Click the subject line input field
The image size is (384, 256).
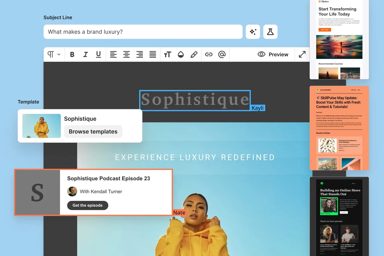click(x=142, y=32)
